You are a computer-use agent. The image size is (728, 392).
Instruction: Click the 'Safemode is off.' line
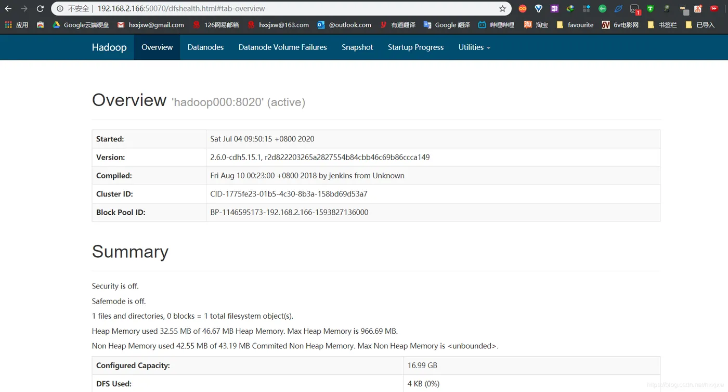pyautogui.click(x=119, y=301)
